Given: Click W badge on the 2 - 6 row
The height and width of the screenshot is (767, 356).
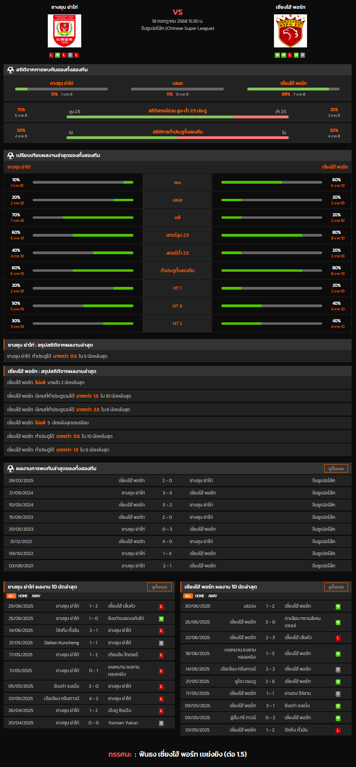Looking at the screenshot, I should click(x=338, y=682).
